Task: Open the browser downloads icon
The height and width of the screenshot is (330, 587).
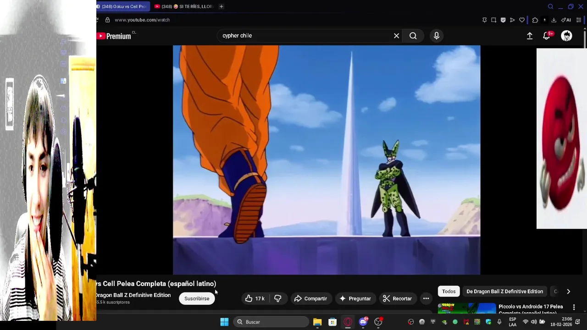Action: (554, 20)
